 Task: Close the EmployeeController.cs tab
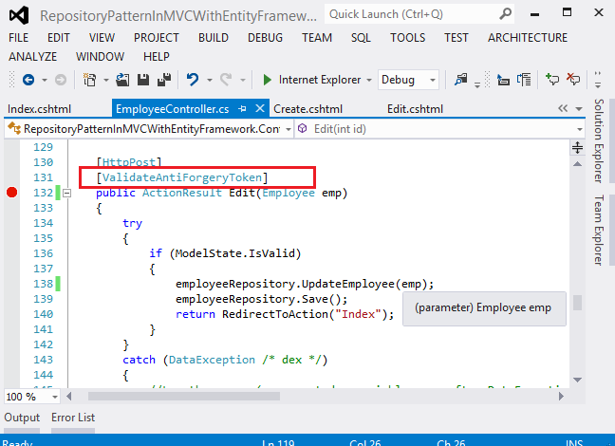click(260, 109)
